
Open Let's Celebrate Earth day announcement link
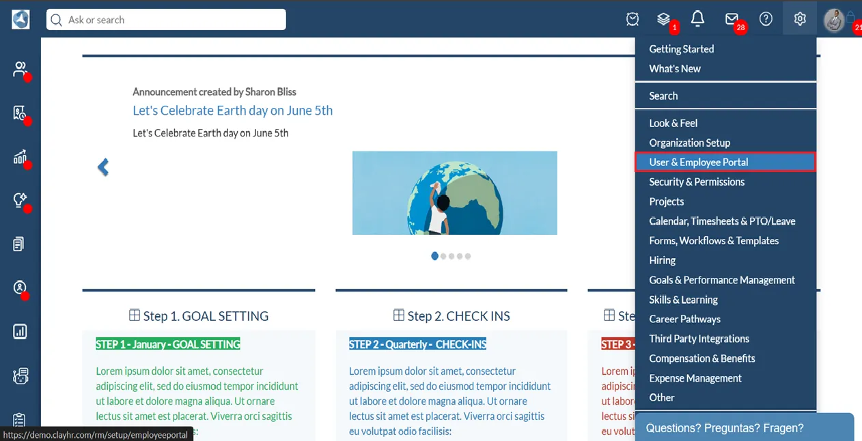coord(232,111)
